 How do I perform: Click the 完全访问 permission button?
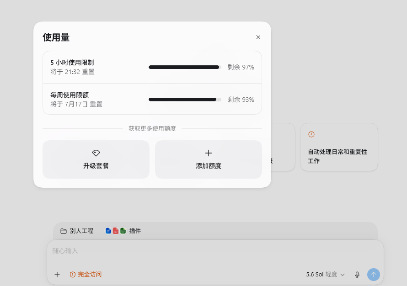pyautogui.click(x=86, y=274)
